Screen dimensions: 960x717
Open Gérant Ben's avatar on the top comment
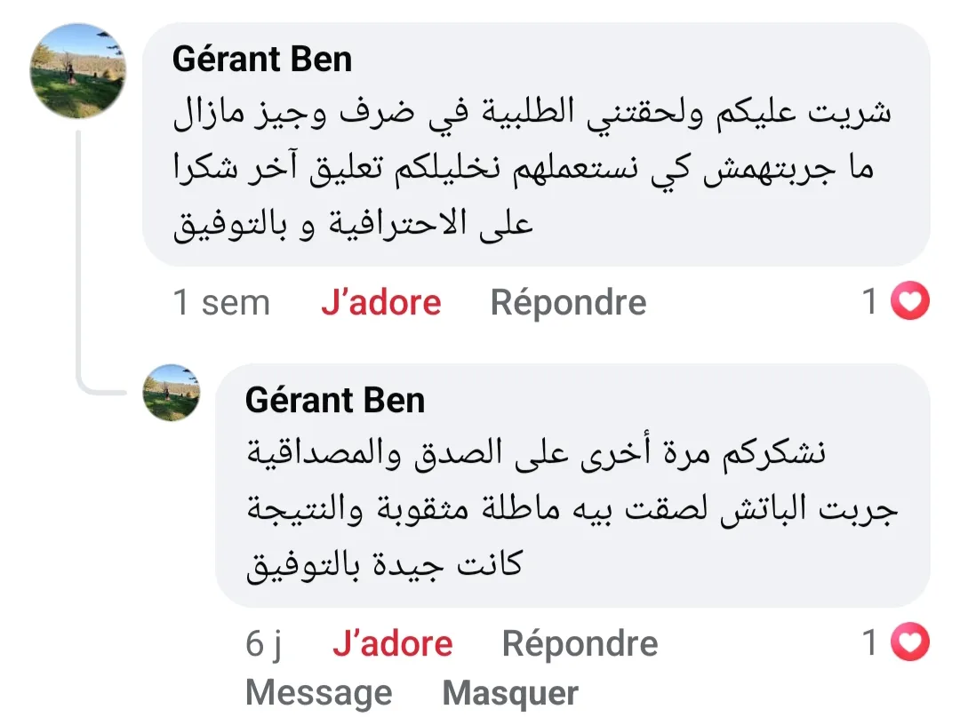coord(78,71)
